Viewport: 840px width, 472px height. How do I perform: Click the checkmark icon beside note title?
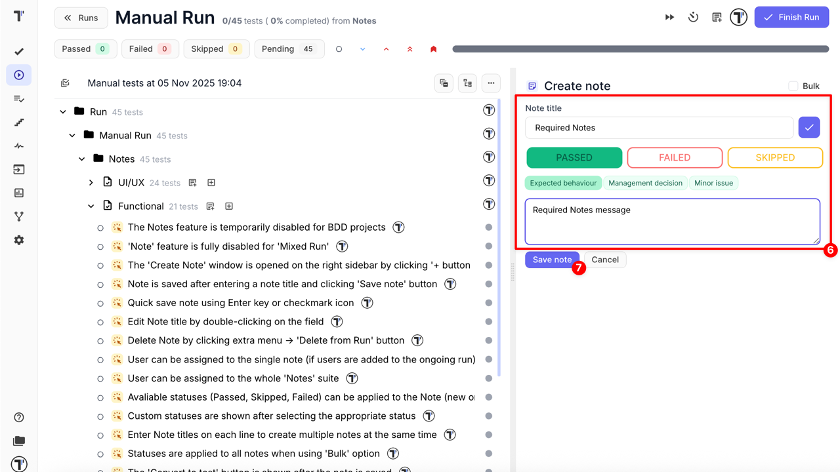tap(809, 128)
